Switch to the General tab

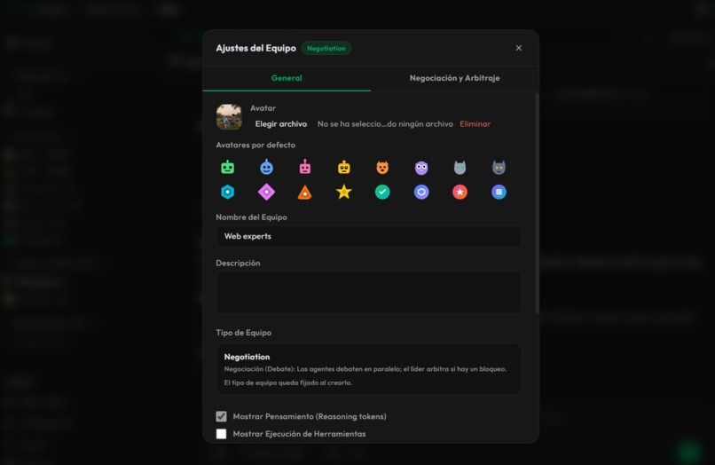[287, 78]
